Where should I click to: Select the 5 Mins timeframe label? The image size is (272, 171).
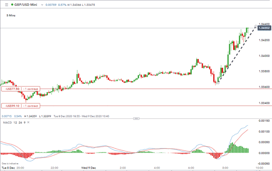[11, 15]
